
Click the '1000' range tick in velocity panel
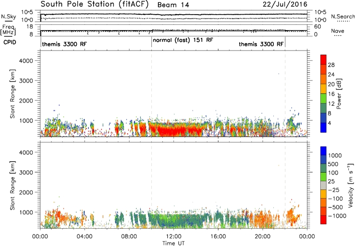[x=26, y=212]
